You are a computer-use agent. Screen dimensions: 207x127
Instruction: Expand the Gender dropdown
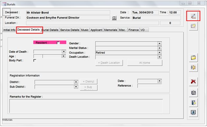click(160, 44)
